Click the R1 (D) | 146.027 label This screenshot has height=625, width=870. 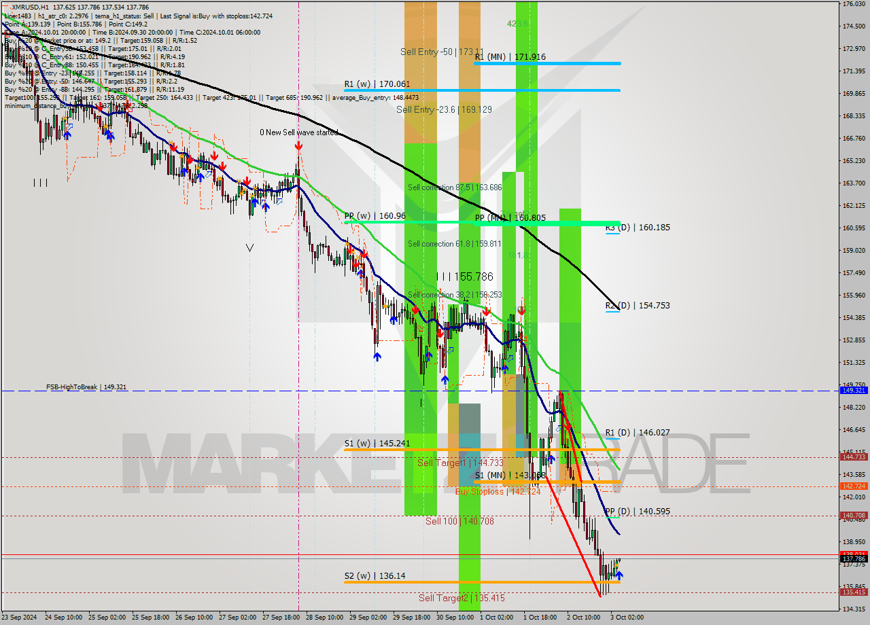coord(638,432)
